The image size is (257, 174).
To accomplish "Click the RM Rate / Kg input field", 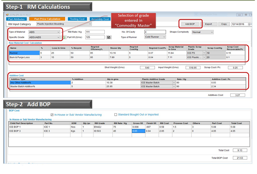I will [95, 32].
